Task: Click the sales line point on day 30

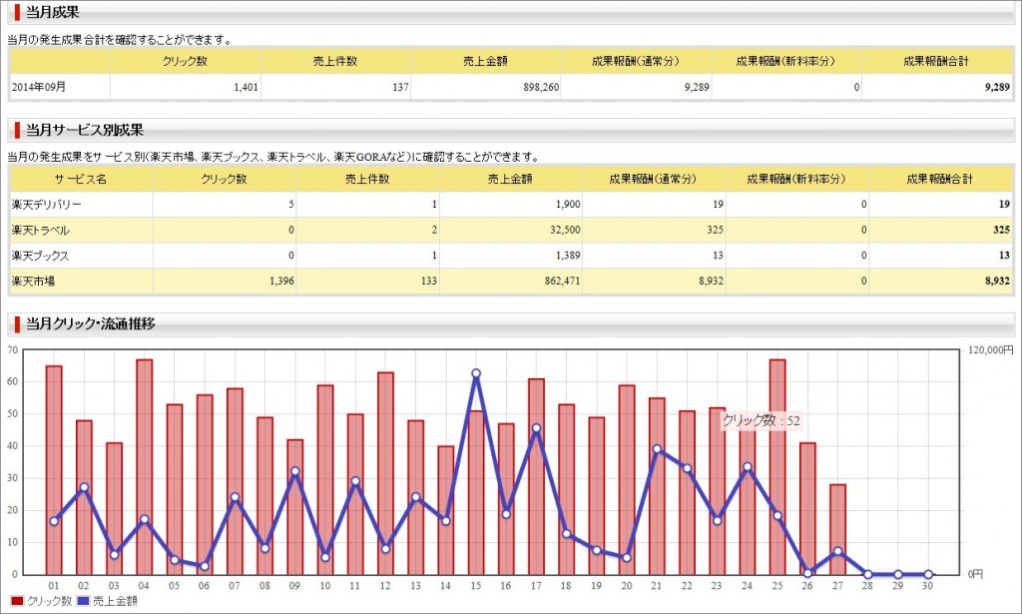Action: point(928,574)
